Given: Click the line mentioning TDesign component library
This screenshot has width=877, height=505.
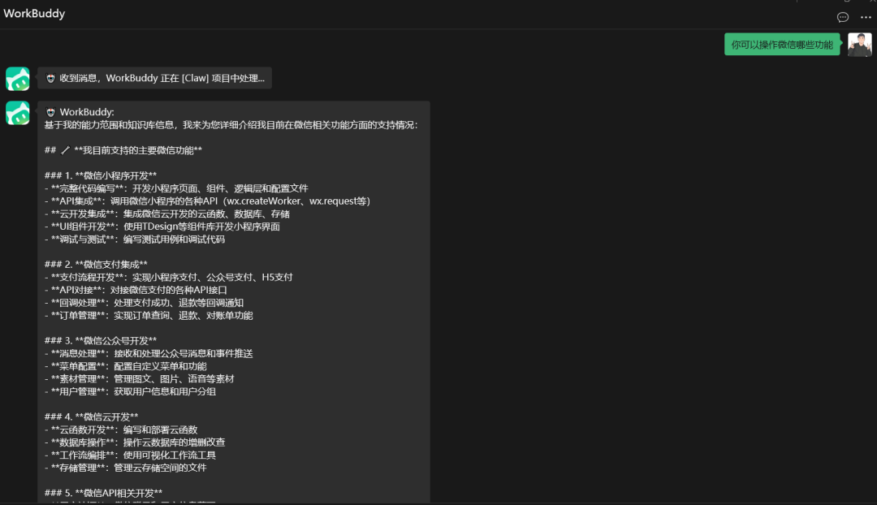Looking at the screenshot, I should pos(162,227).
